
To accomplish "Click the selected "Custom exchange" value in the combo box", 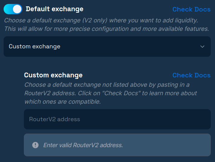I will pyautogui.click(x=34, y=47).
